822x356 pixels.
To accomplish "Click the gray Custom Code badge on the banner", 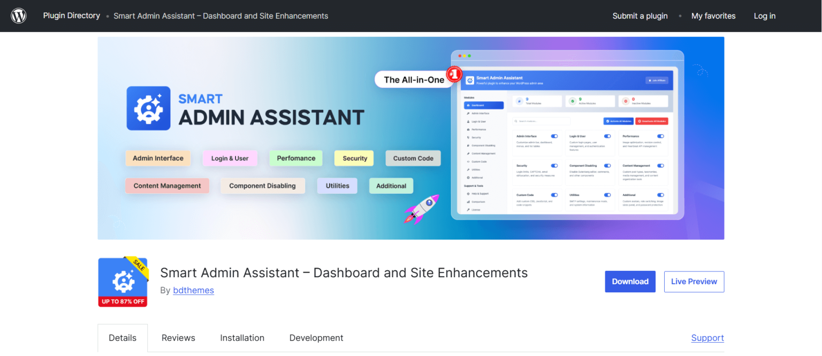I will [413, 158].
